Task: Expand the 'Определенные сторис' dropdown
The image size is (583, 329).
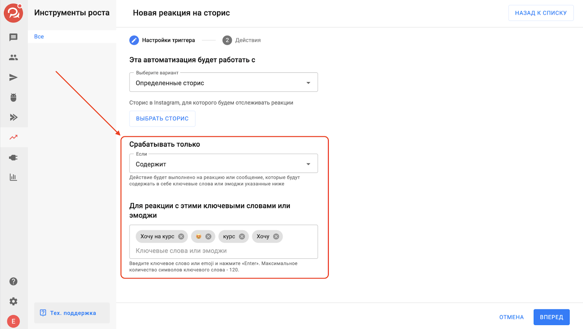Action: (x=223, y=83)
